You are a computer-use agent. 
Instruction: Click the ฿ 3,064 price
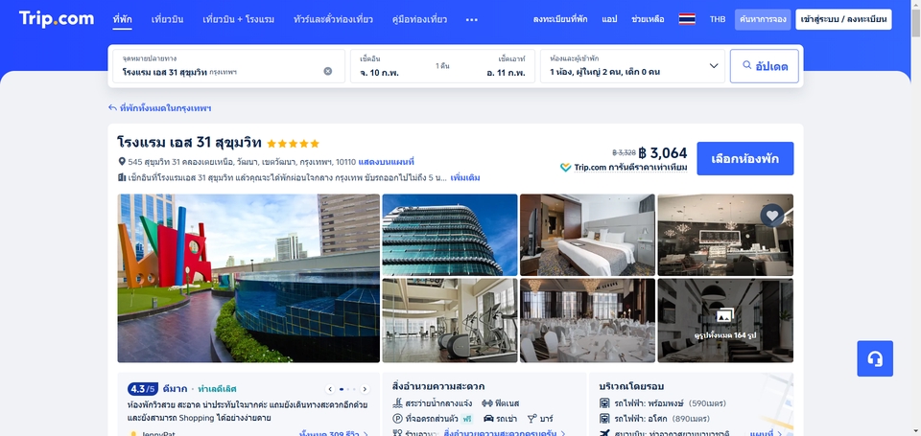click(x=663, y=152)
